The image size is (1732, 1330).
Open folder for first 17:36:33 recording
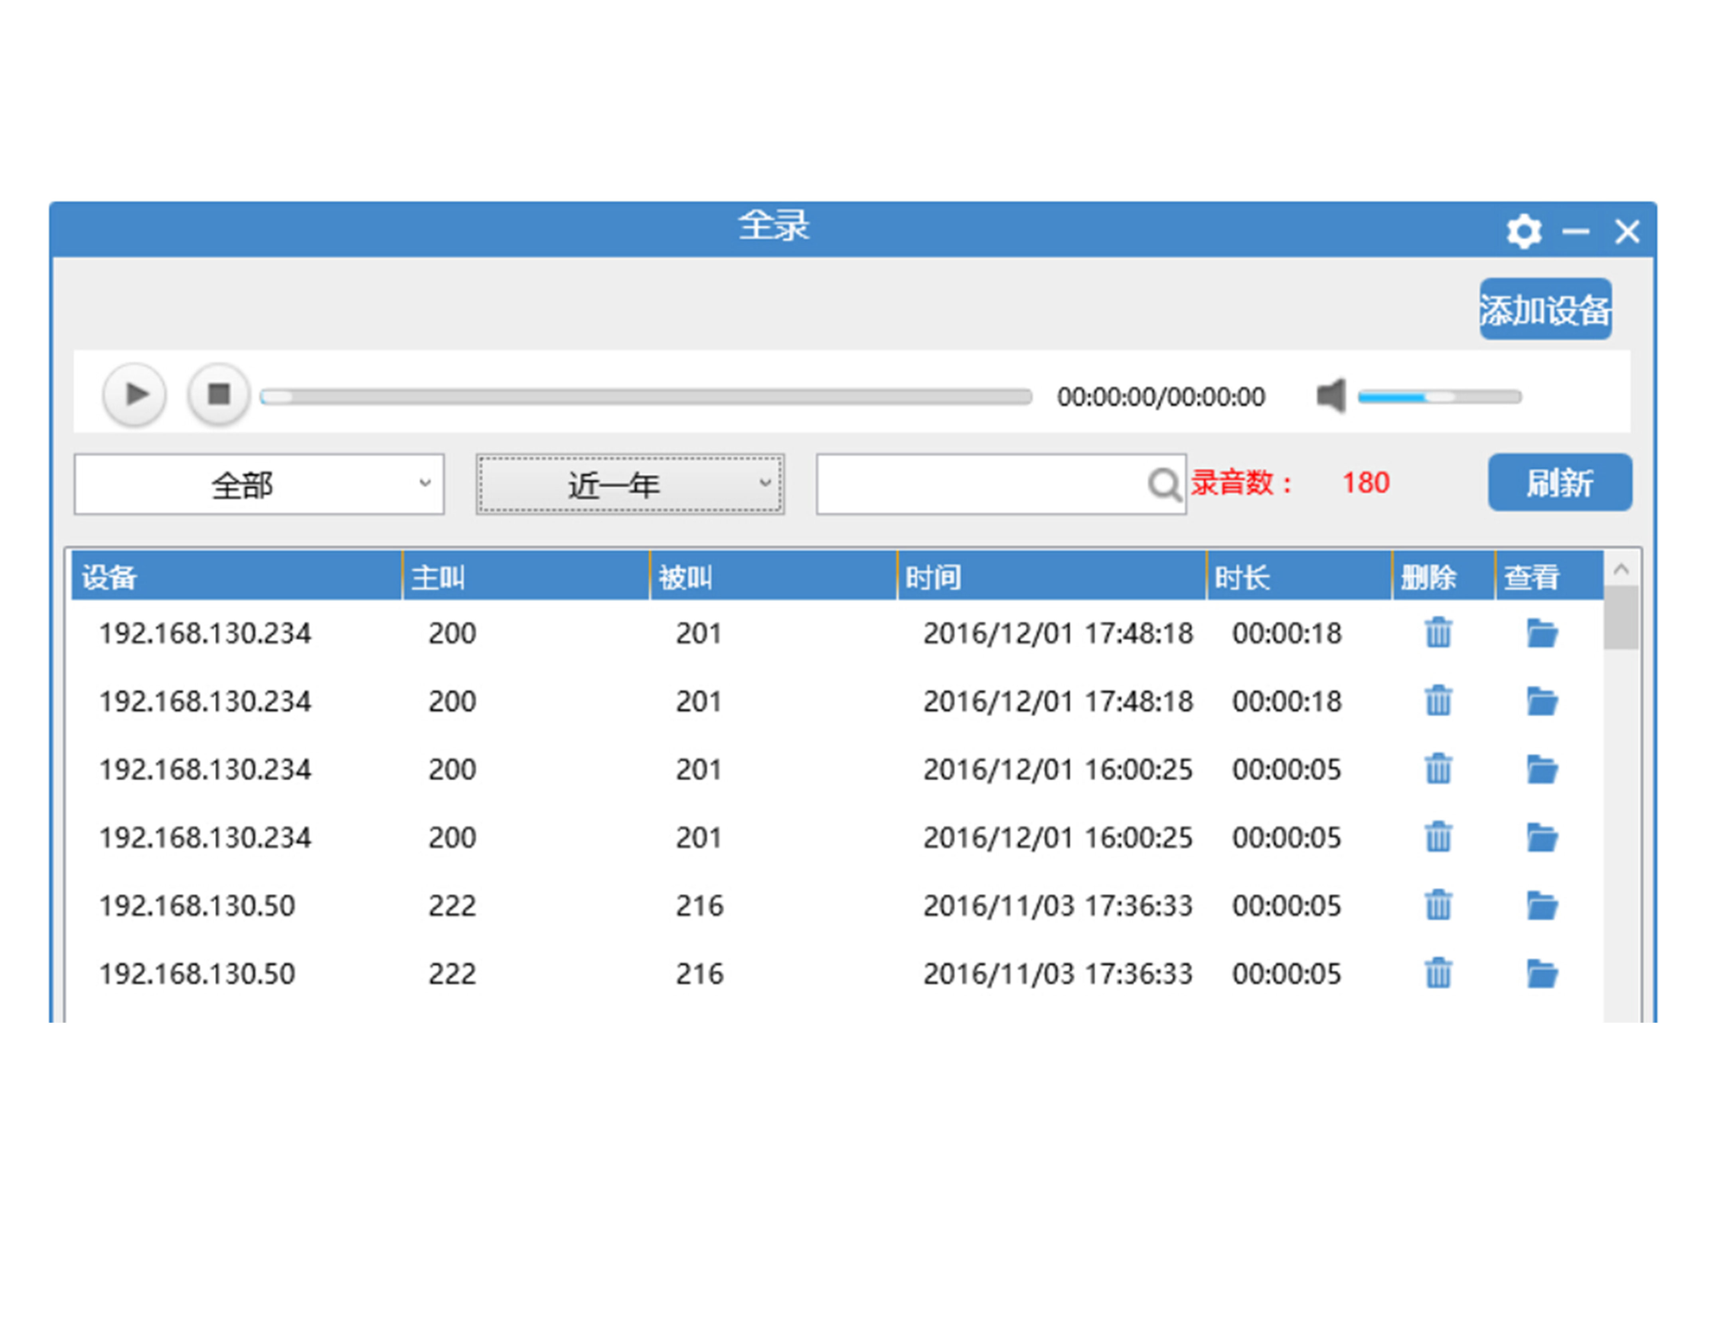(x=1542, y=906)
